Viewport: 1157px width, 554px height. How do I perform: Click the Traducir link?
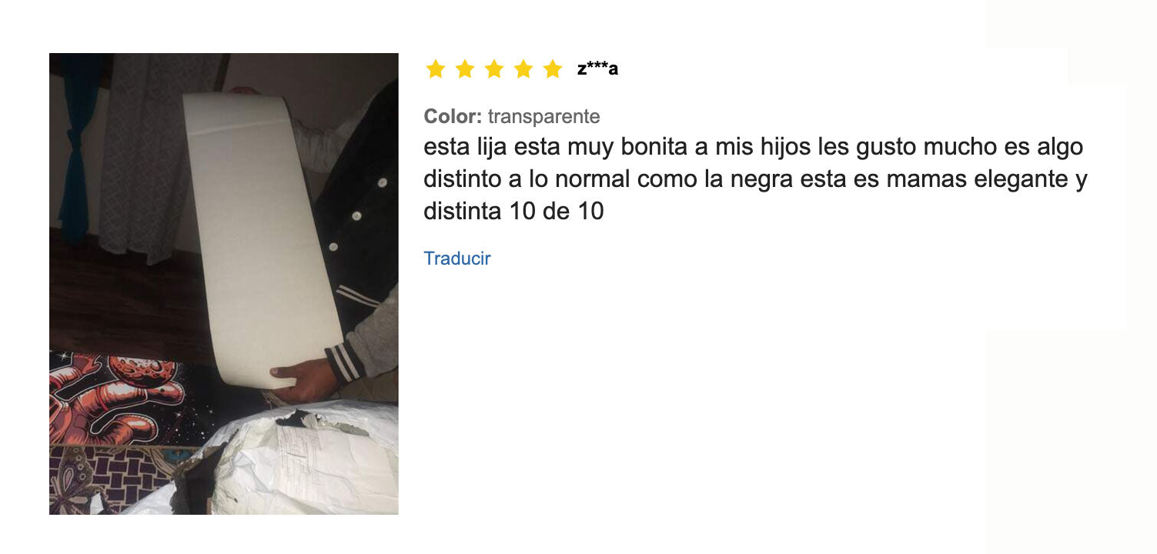pos(457,259)
